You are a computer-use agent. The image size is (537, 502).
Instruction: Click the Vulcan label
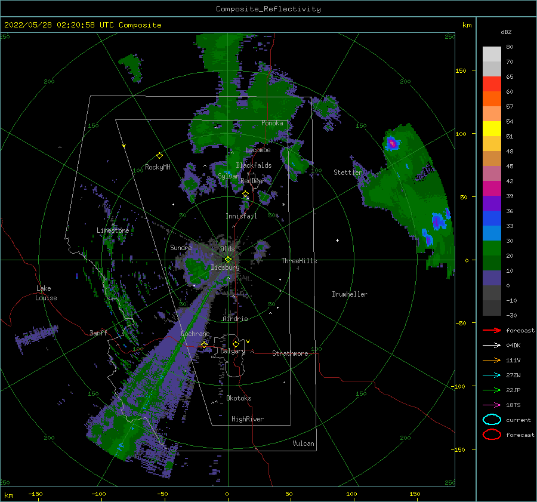[303, 444]
